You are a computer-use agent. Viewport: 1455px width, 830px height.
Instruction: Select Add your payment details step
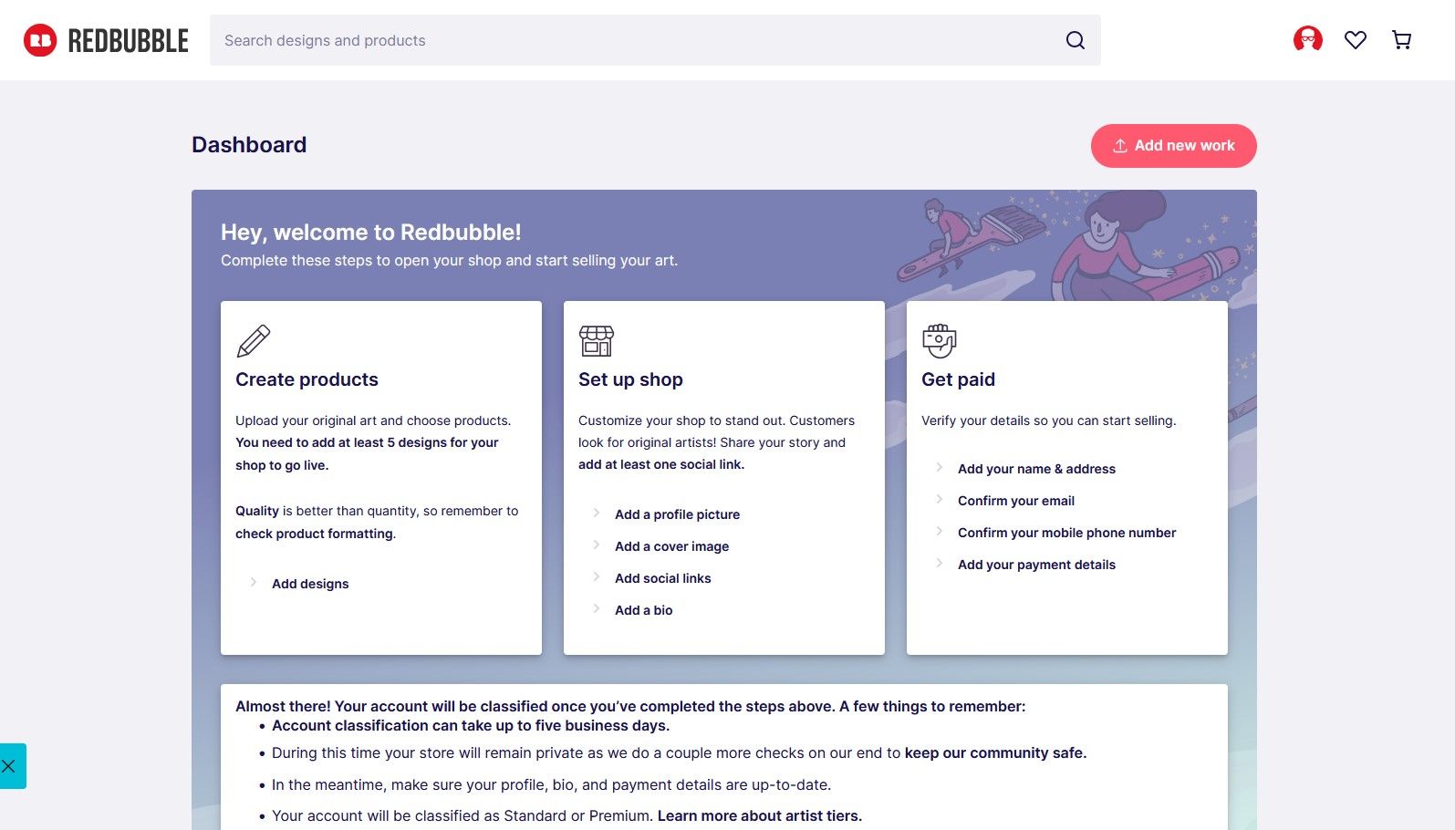coord(1036,565)
